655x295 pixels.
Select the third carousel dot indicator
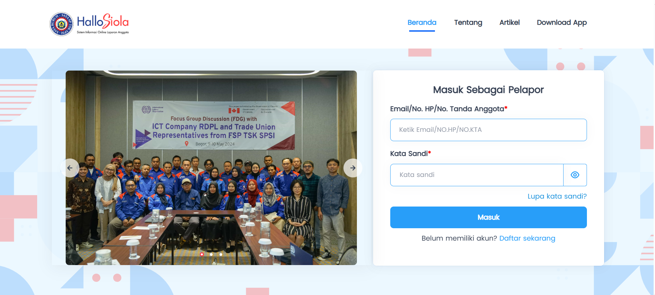(x=221, y=254)
